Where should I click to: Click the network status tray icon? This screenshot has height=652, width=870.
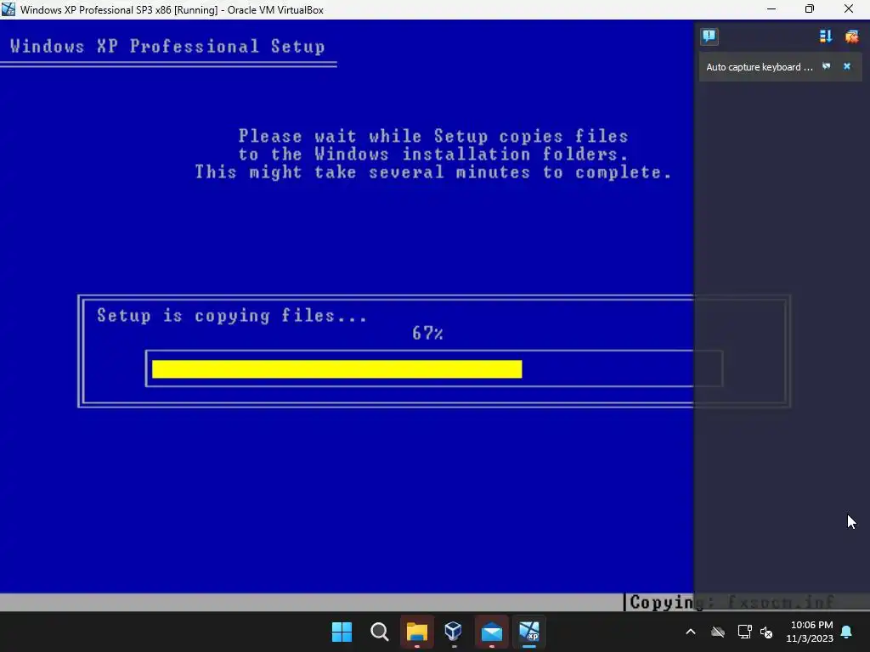coord(744,632)
